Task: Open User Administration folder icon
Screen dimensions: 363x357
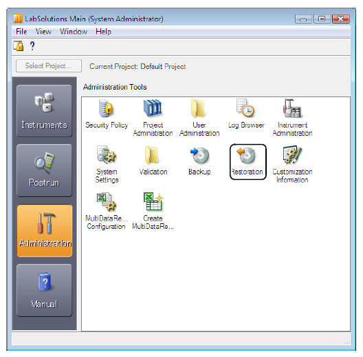Action: [x=199, y=118]
